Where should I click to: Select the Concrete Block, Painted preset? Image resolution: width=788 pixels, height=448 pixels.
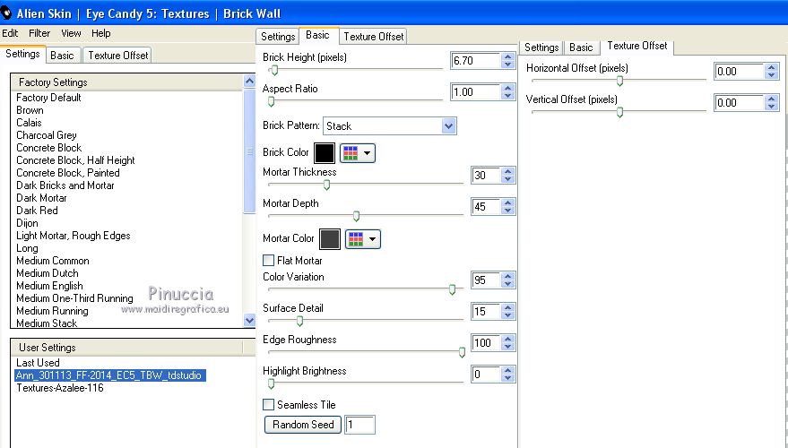coord(68,173)
